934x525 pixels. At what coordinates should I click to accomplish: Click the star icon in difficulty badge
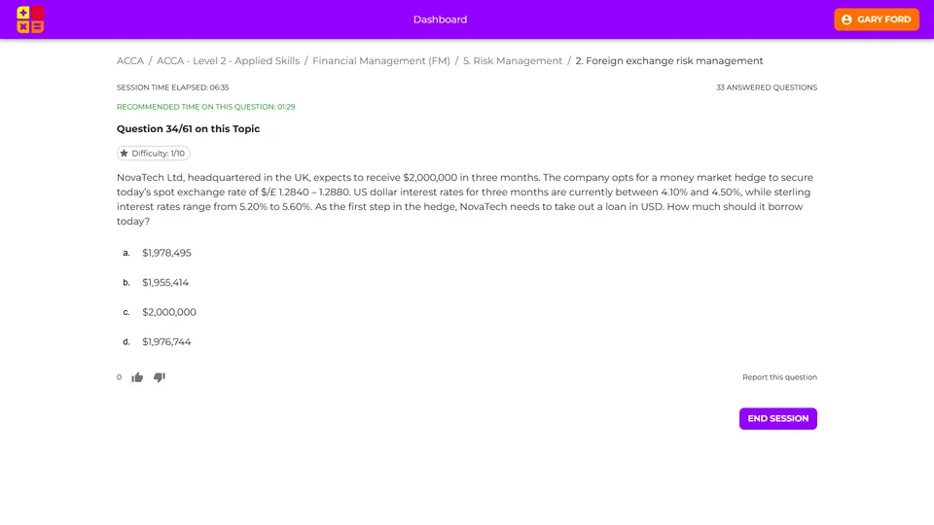pyautogui.click(x=125, y=154)
